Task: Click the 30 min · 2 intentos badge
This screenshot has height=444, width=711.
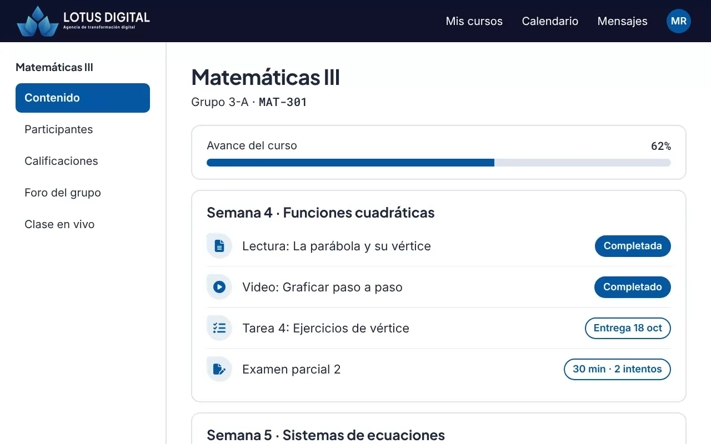Action: point(617,369)
